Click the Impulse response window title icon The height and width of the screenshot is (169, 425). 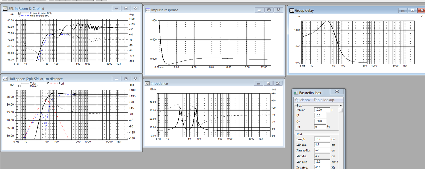(148, 10)
